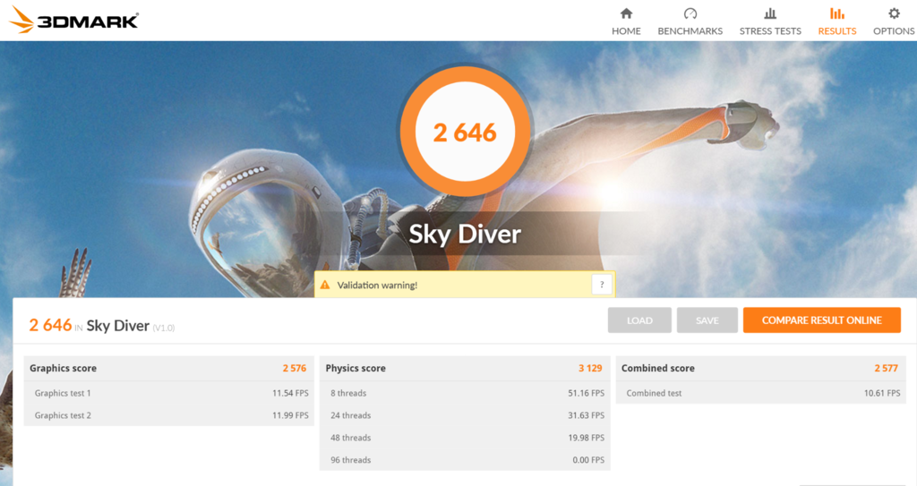Click the Graphics score value 2 576

tap(294, 369)
